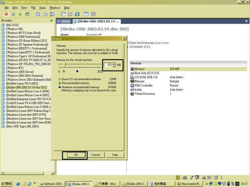
Task: Open the Help menu
Action: tap(67, 7)
